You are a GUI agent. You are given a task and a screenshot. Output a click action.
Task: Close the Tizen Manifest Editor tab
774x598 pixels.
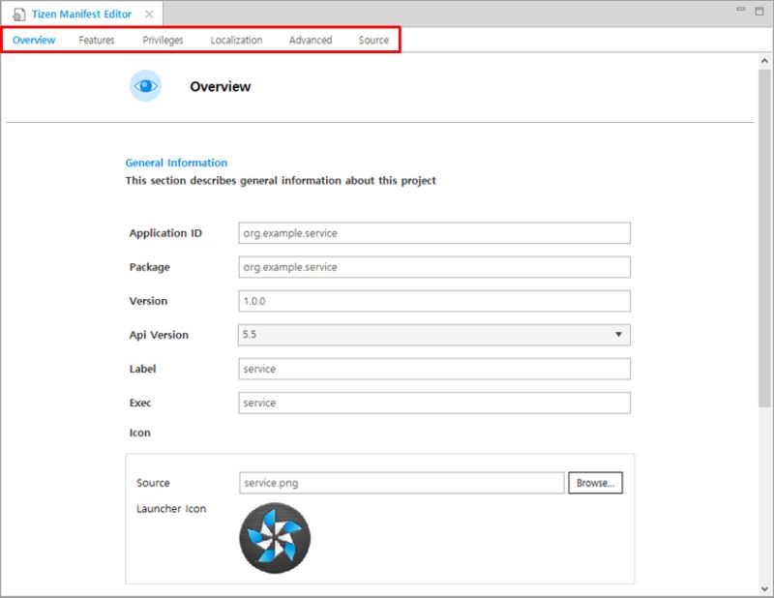147,14
